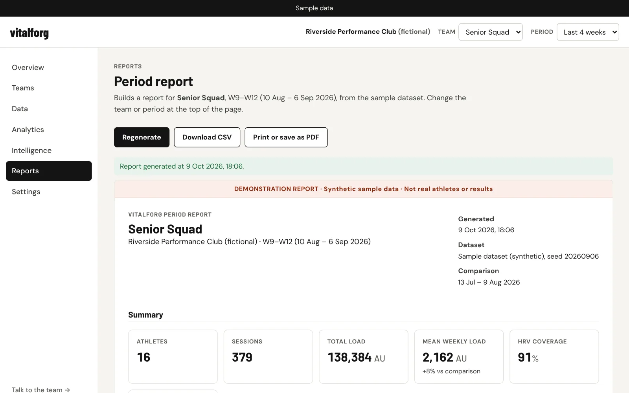This screenshot has height=393, width=629.
Task: Click Download CSV
Action: point(207,137)
